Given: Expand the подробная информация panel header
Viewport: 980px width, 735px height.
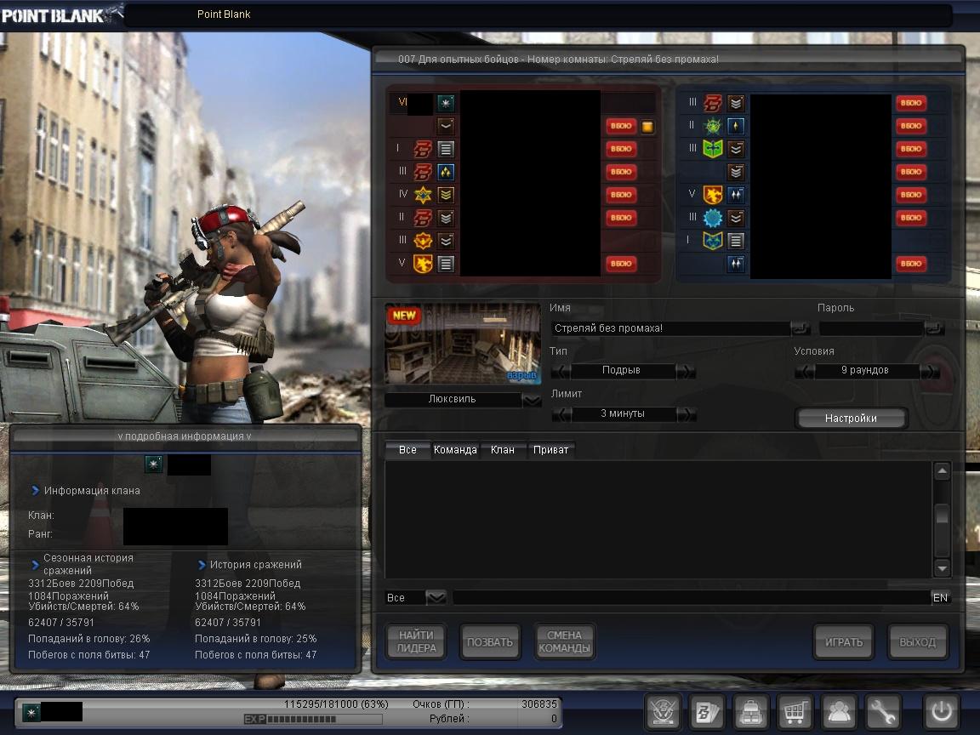Looking at the screenshot, I should [185, 436].
